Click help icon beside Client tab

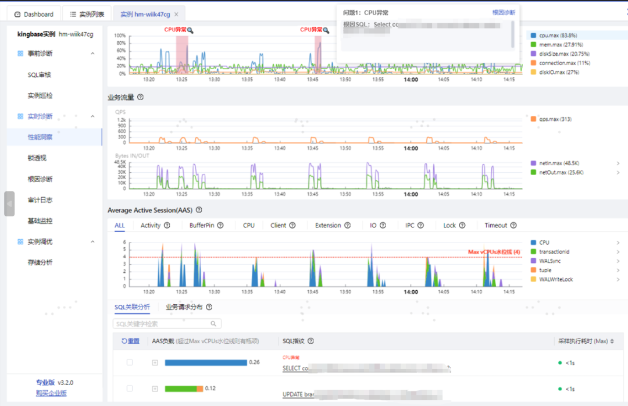coord(292,225)
